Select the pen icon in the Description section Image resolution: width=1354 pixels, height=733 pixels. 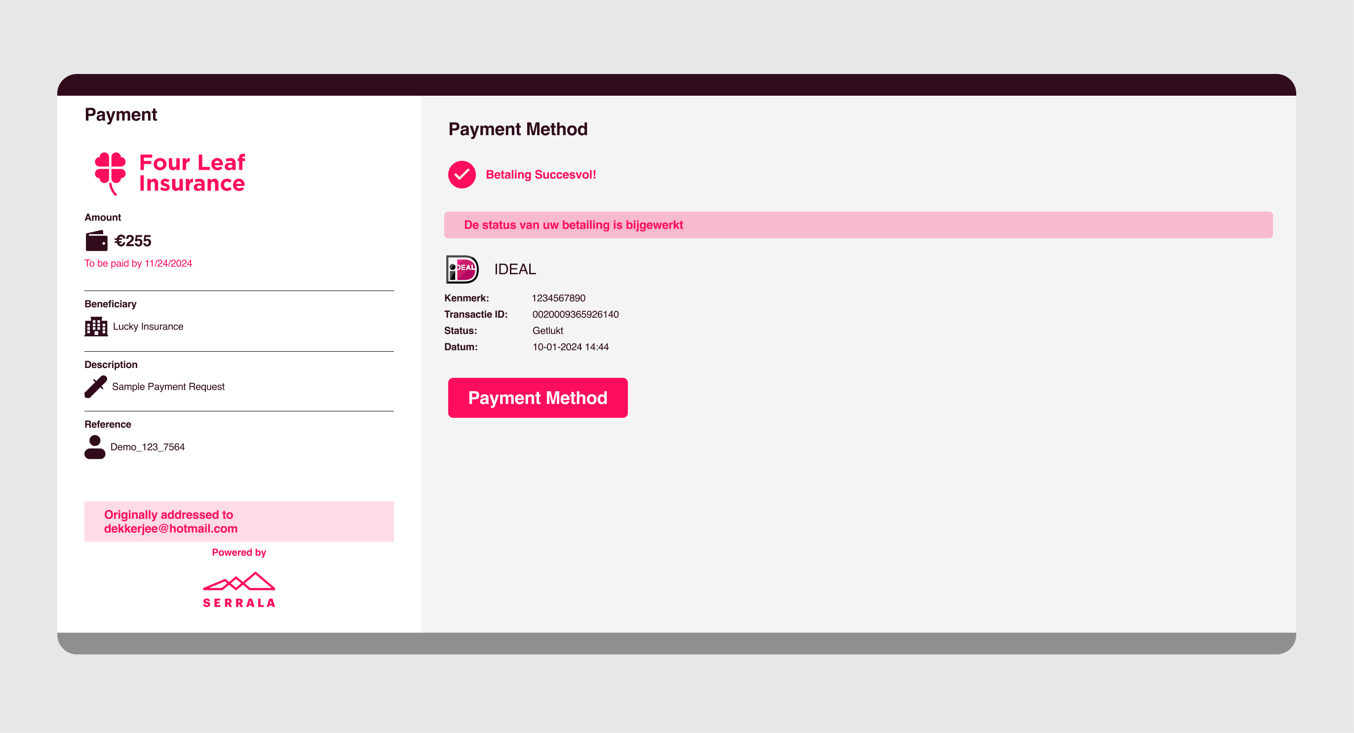pos(95,386)
